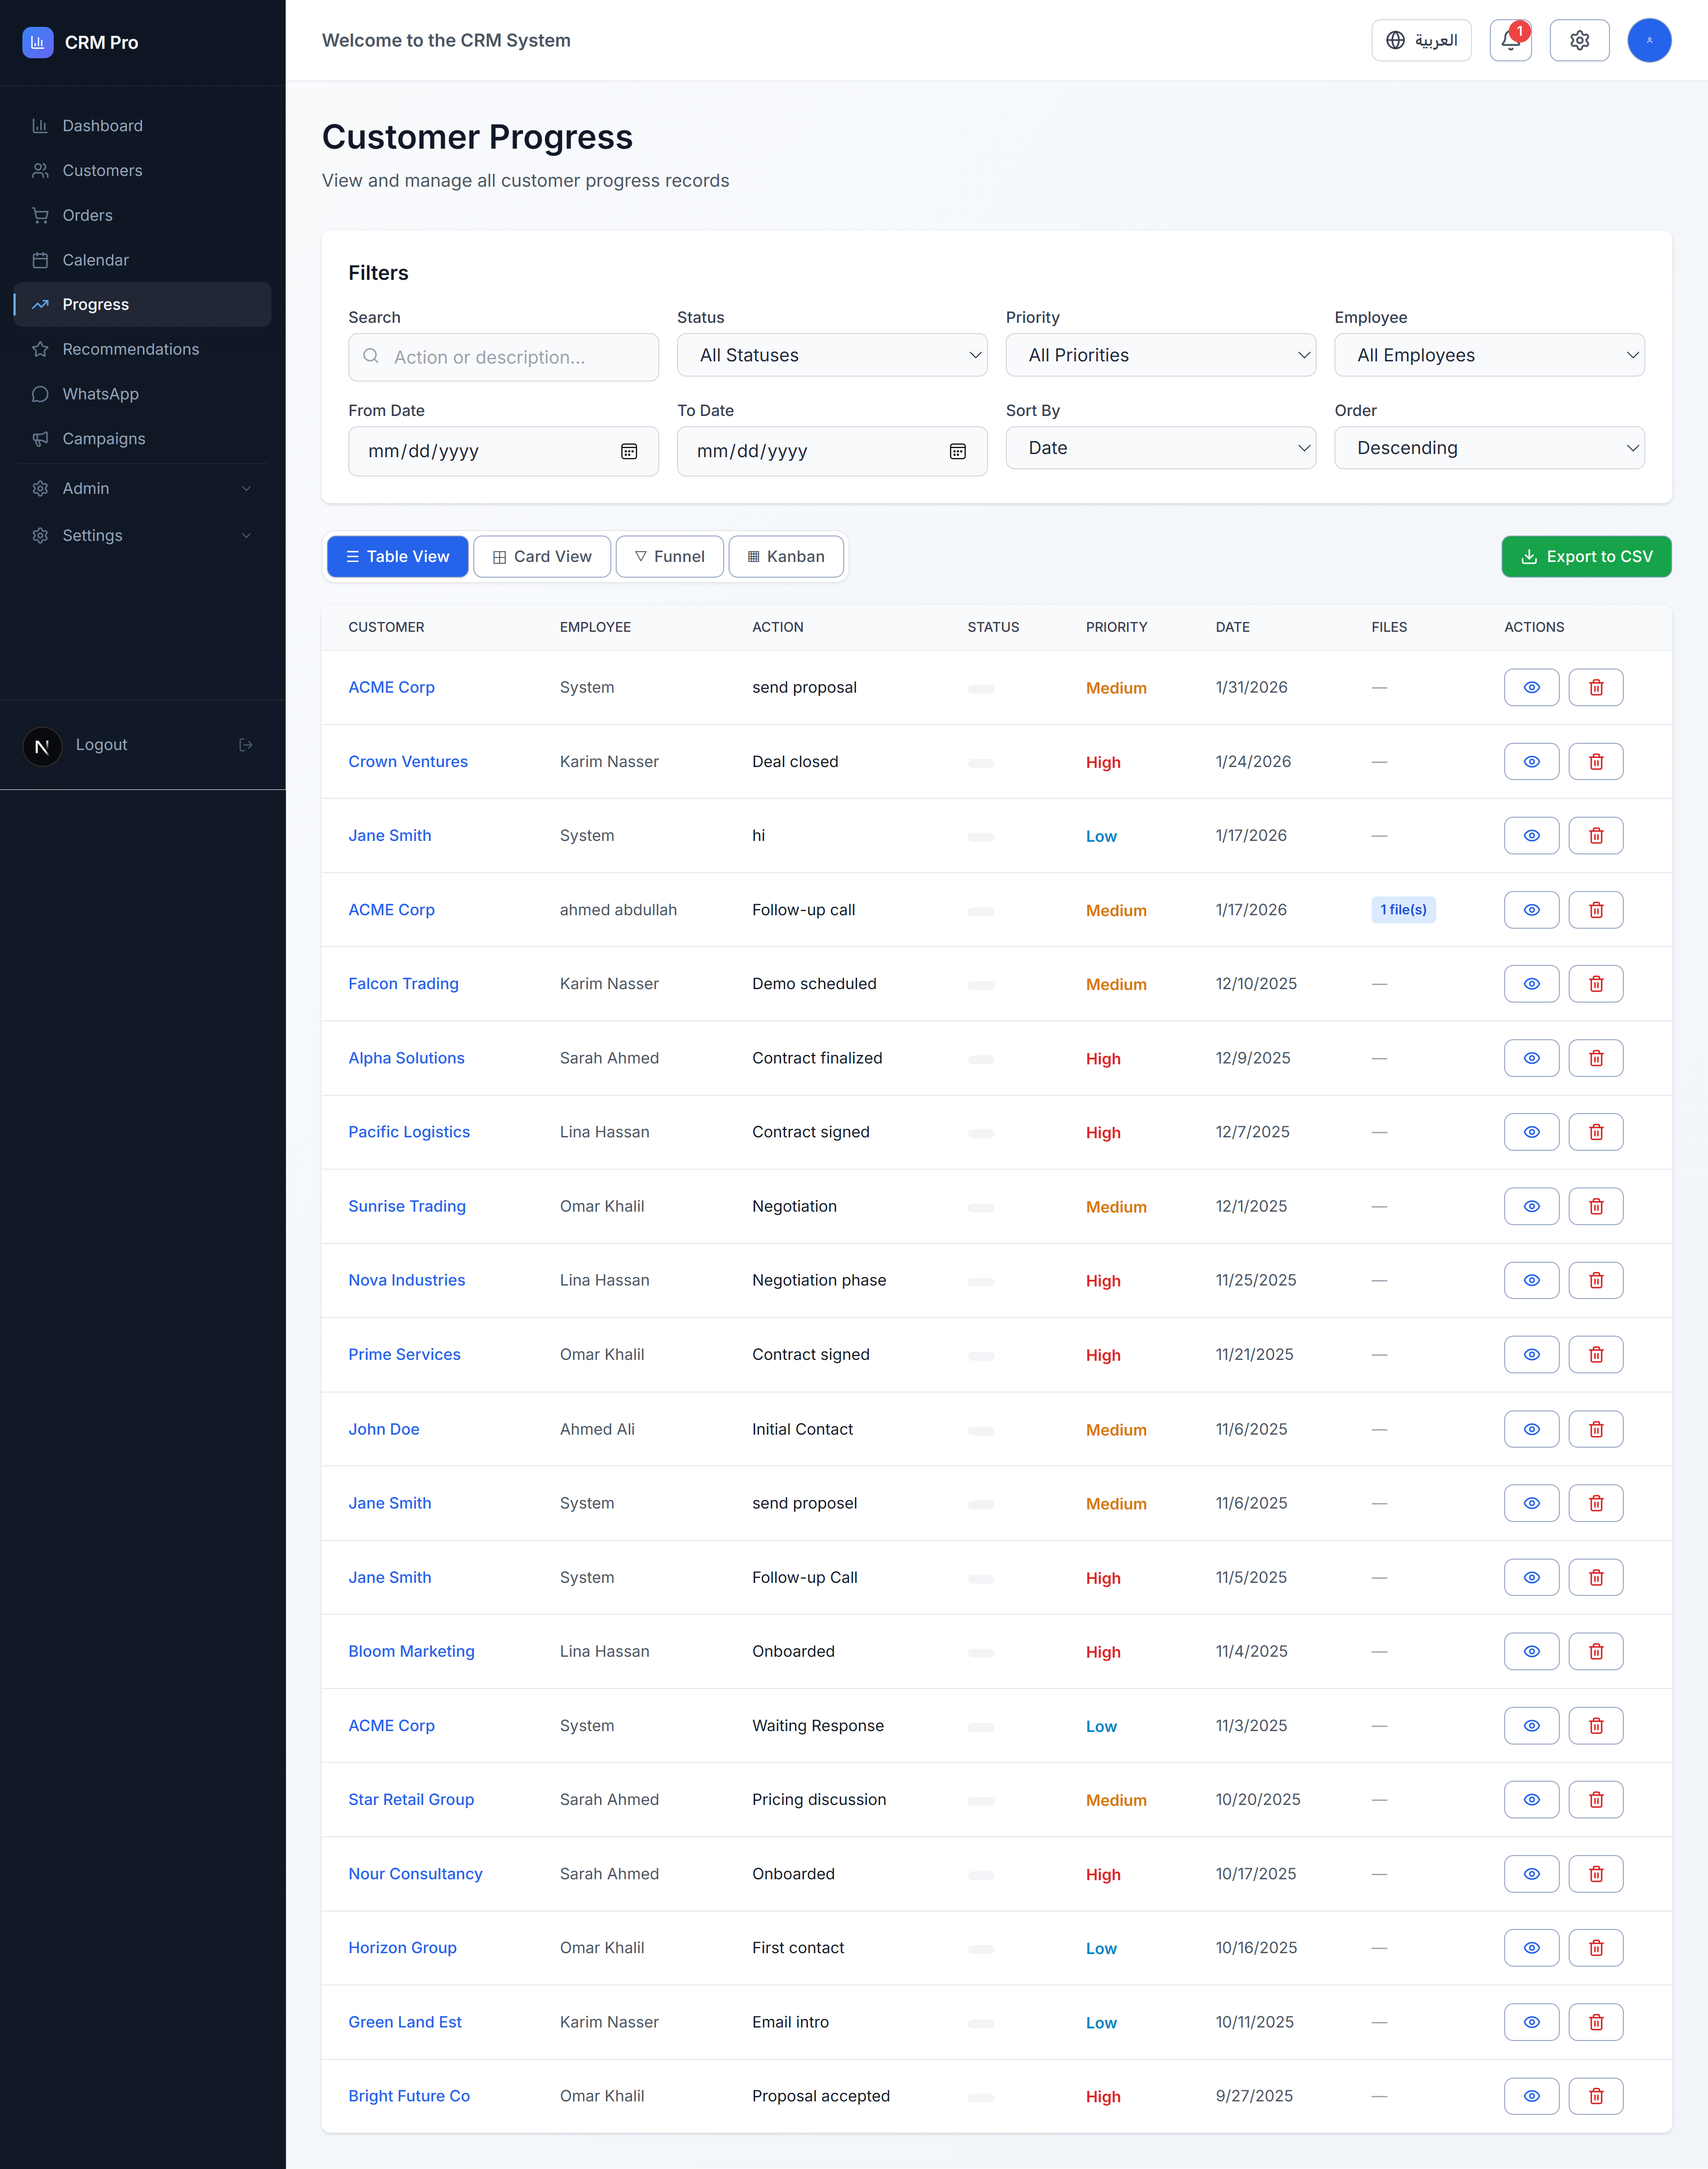The height and width of the screenshot is (2169, 1708).
Task: Delete the Pacific Logistics record
Action: pyautogui.click(x=1596, y=1132)
